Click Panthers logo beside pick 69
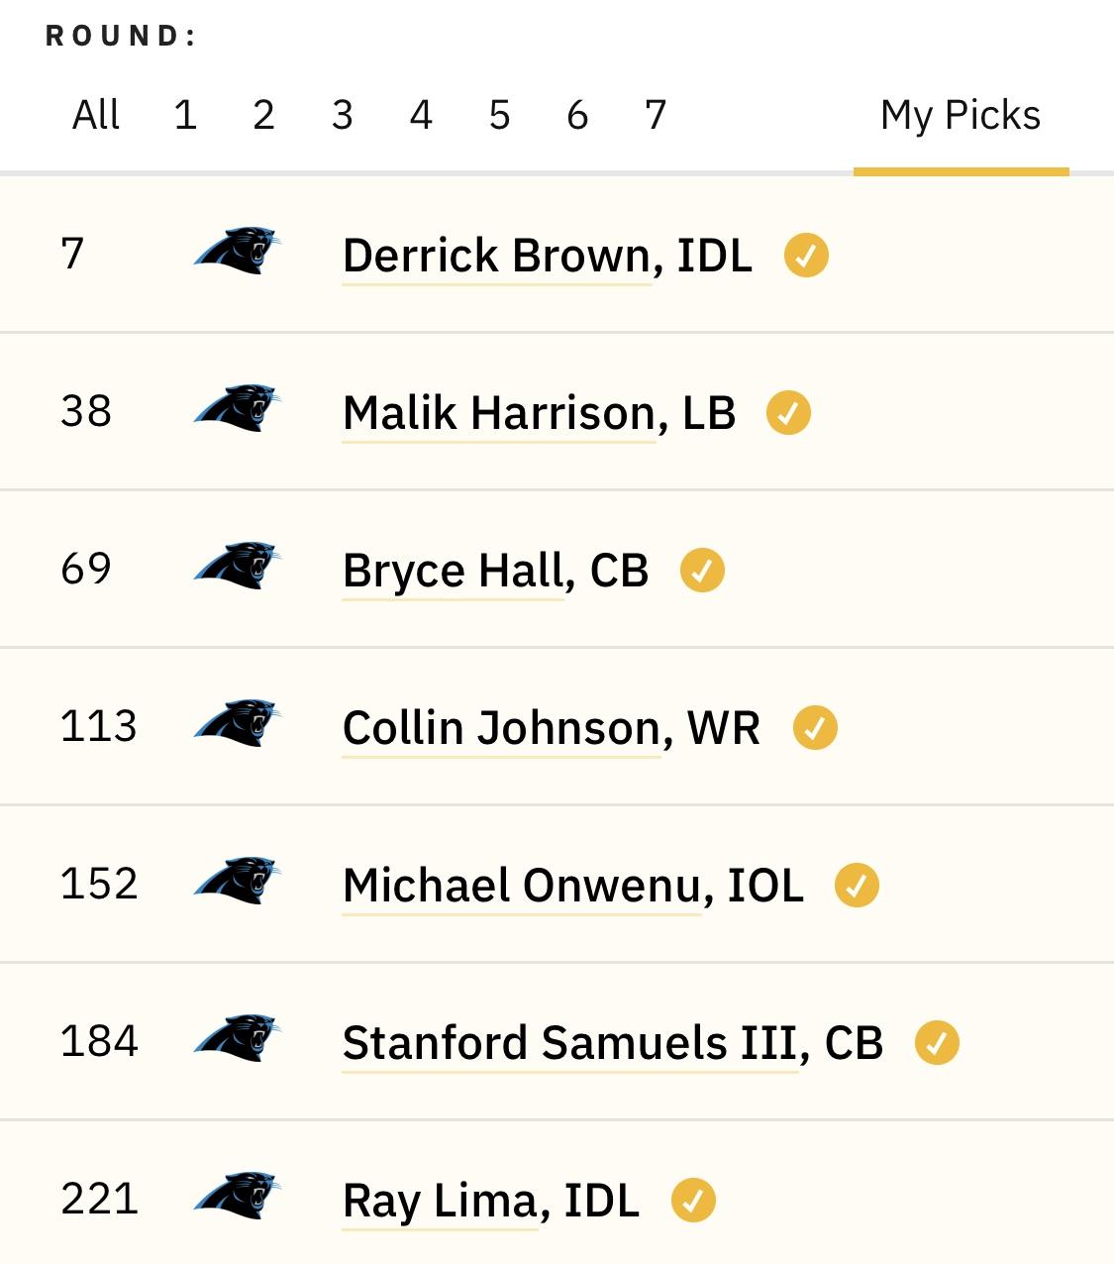Viewport: 1114px width, 1264px height. click(237, 566)
